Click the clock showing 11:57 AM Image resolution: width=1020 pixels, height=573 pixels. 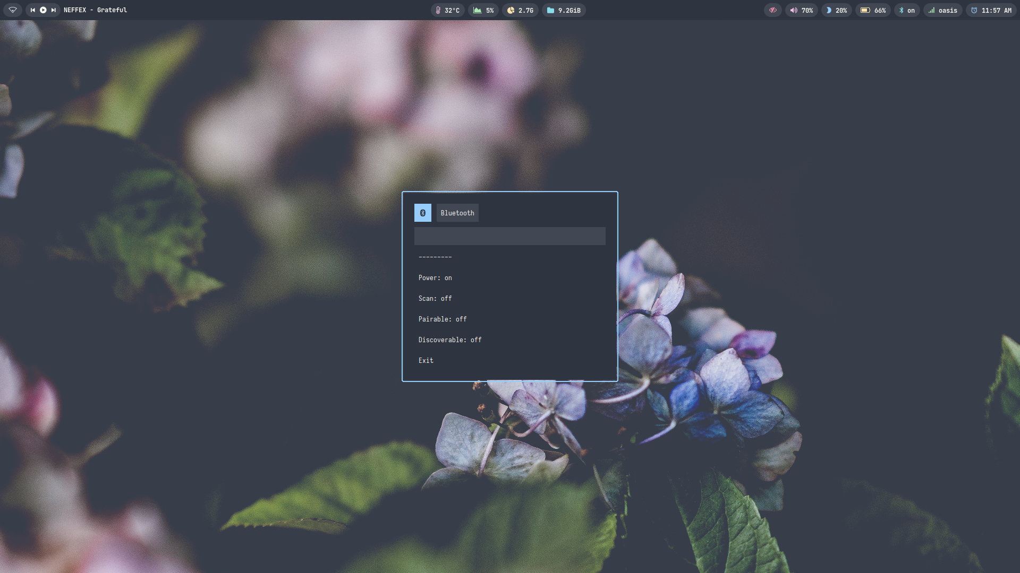[991, 10]
